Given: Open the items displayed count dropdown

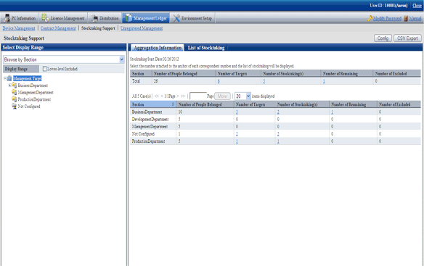Looking at the screenshot, I should [242, 96].
